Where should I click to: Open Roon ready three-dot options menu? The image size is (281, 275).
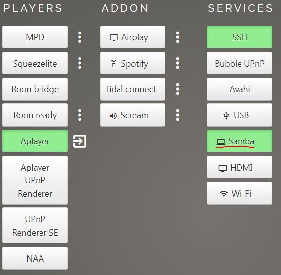80,115
